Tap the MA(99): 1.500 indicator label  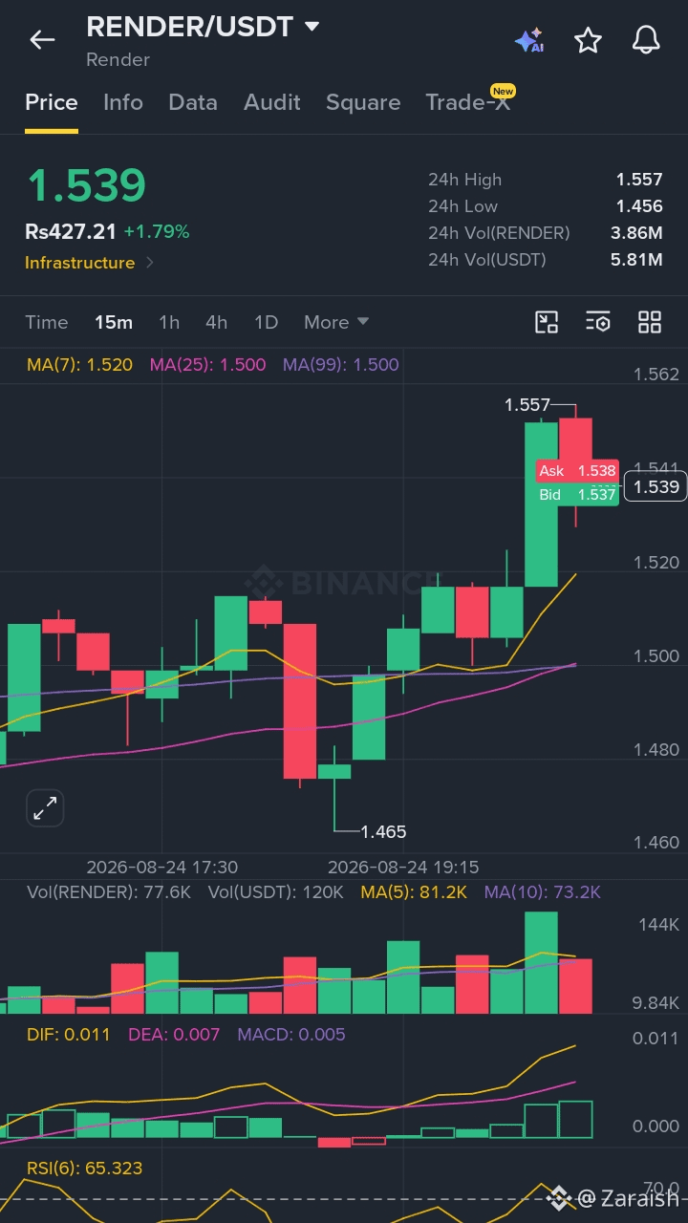[x=341, y=364]
